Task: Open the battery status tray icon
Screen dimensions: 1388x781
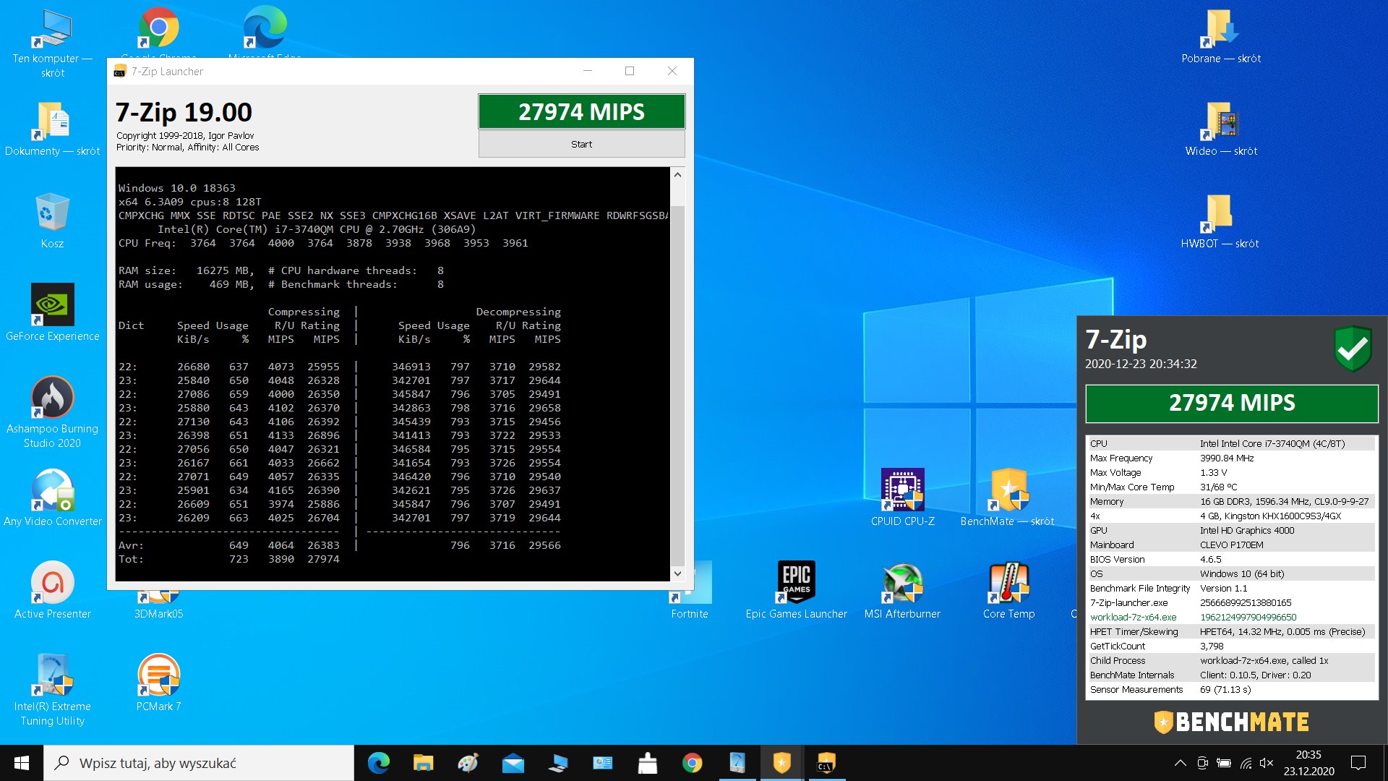Action: (x=1224, y=763)
